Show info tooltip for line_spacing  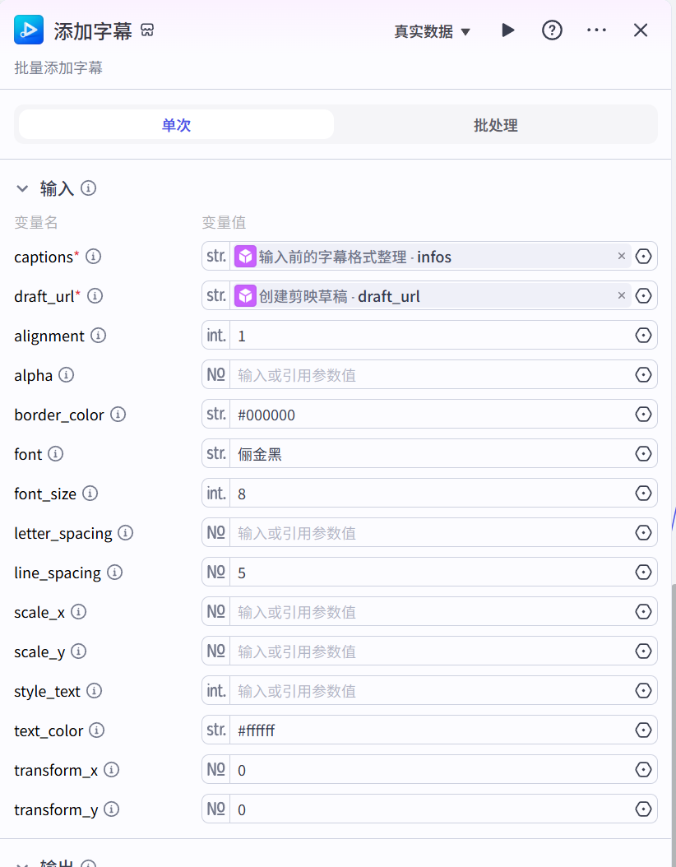tap(114, 572)
